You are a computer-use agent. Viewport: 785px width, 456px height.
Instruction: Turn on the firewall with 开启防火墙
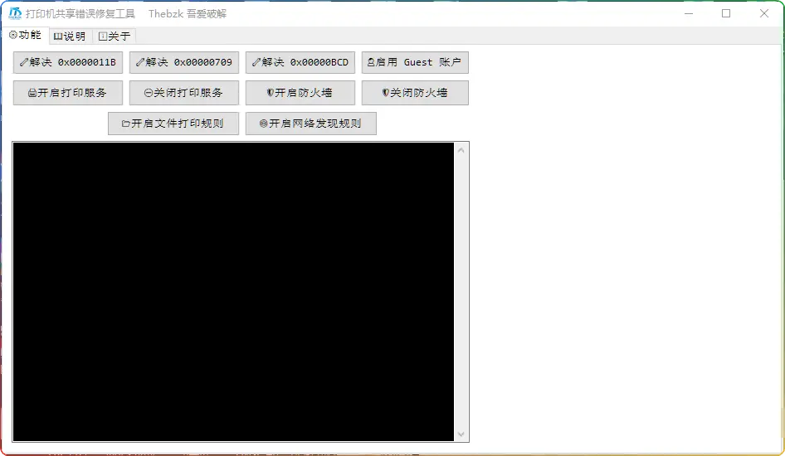[300, 93]
